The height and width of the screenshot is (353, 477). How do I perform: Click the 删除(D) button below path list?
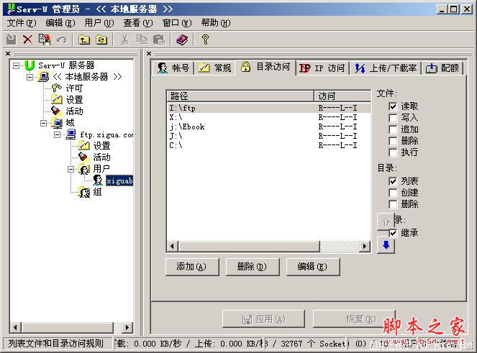point(253,267)
